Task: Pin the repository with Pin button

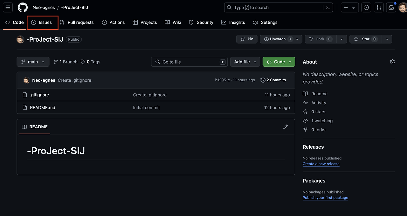Action: coord(247,39)
